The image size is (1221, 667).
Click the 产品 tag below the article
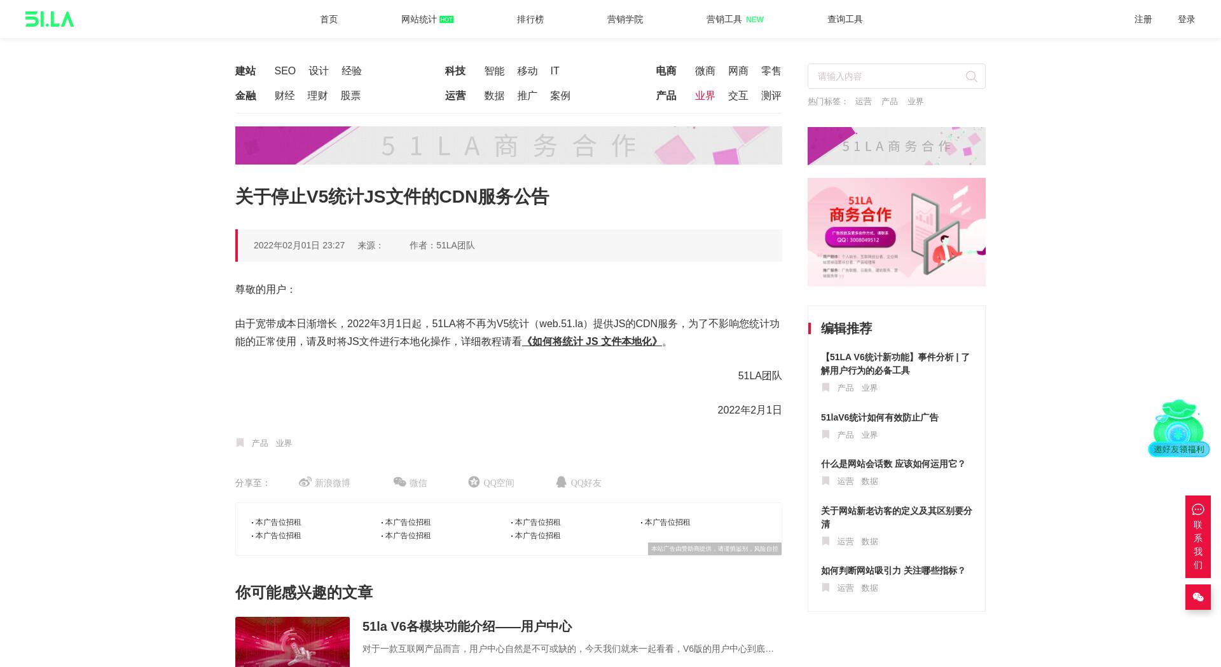tap(259, 443)
